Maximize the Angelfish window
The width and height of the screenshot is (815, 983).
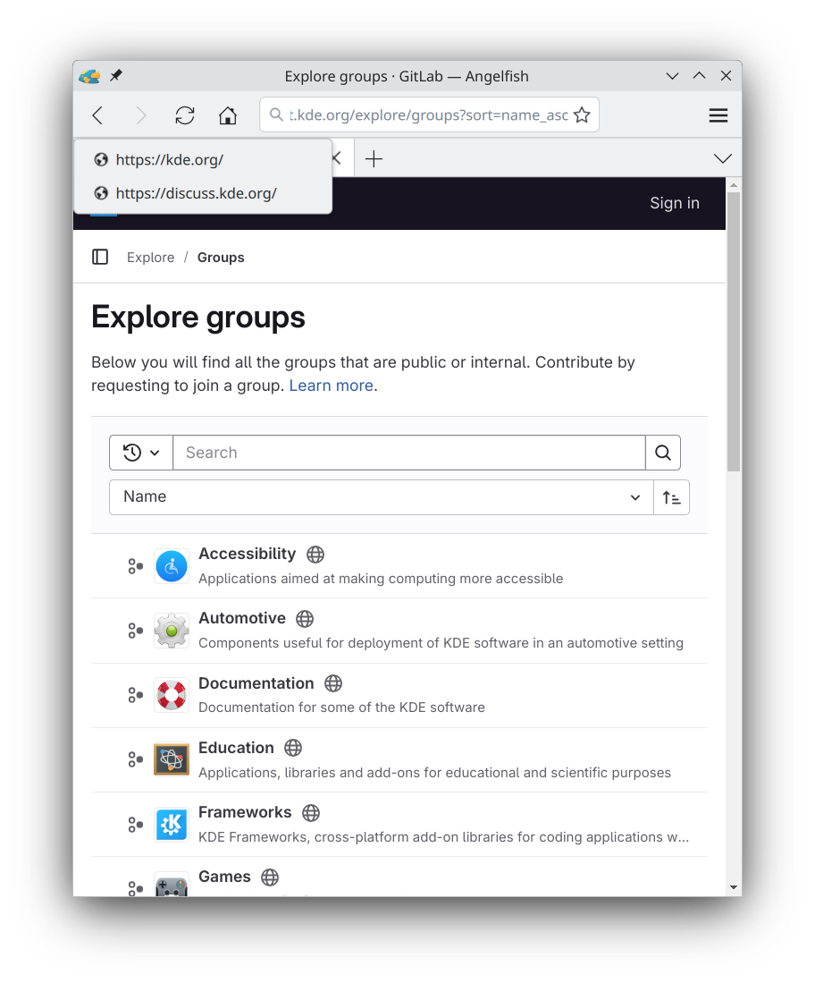[x=699, y=77]
